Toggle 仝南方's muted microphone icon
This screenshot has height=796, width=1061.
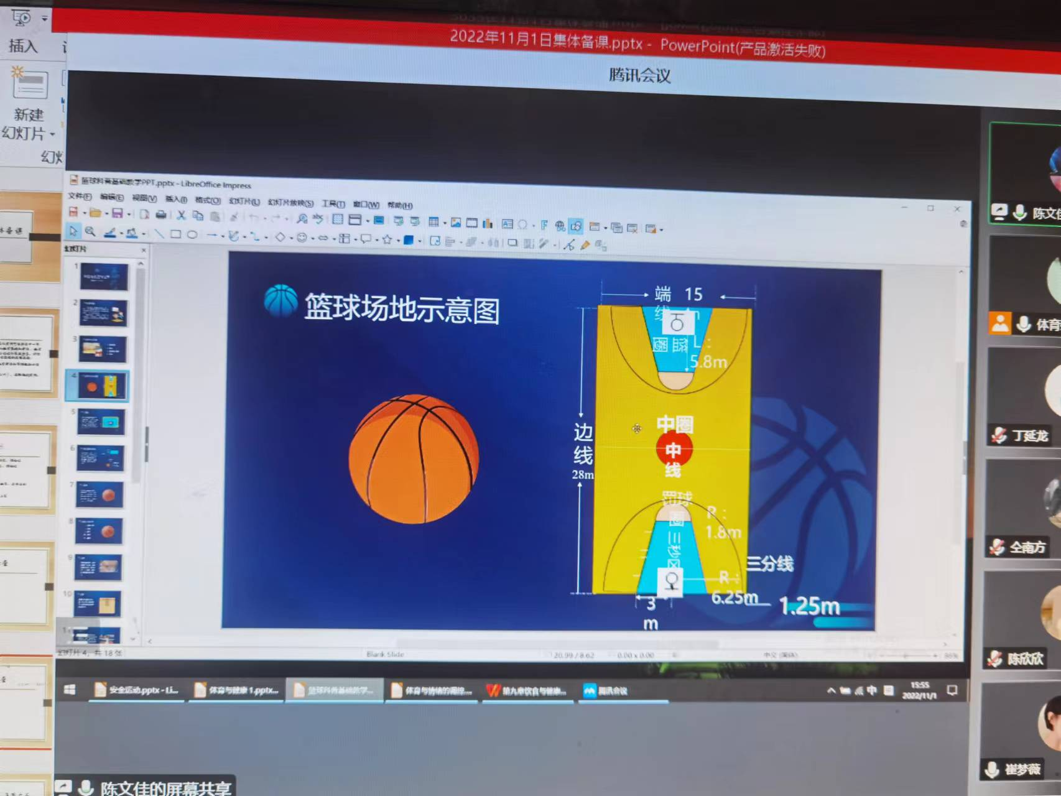click(997, 547)
